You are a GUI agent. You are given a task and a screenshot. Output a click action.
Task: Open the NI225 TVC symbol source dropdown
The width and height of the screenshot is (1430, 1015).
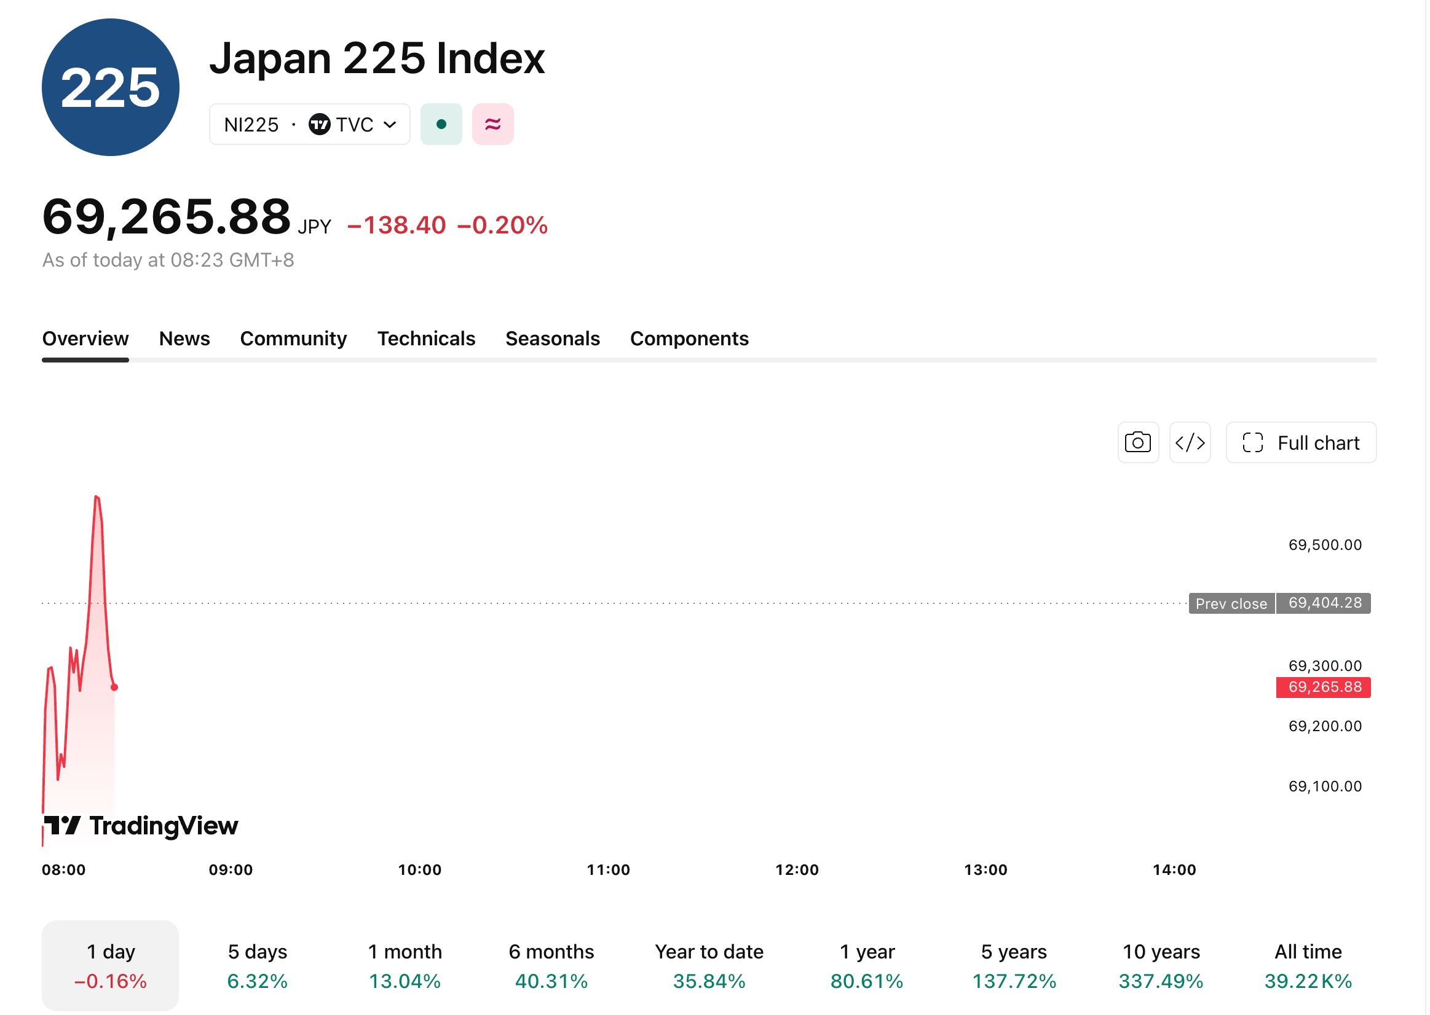[310, 124]
